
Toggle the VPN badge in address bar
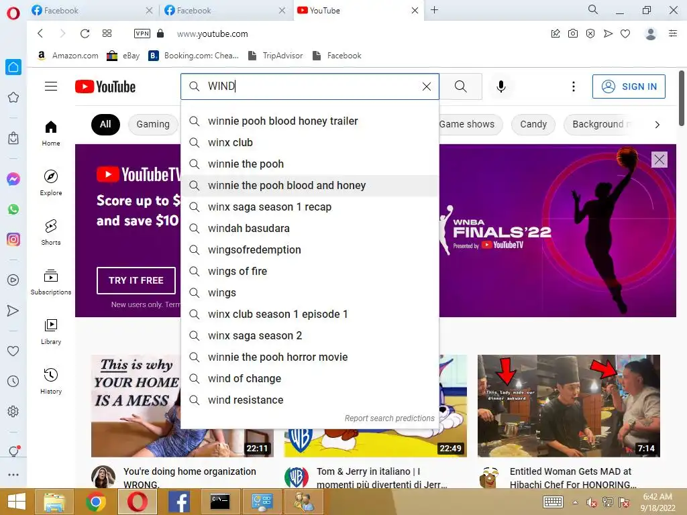tap(142, 34)
